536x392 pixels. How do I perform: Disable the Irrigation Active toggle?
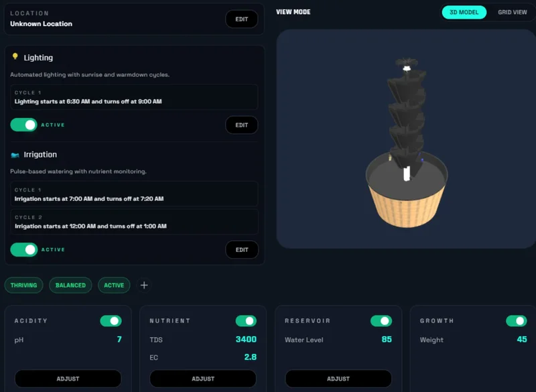[23, 249]
